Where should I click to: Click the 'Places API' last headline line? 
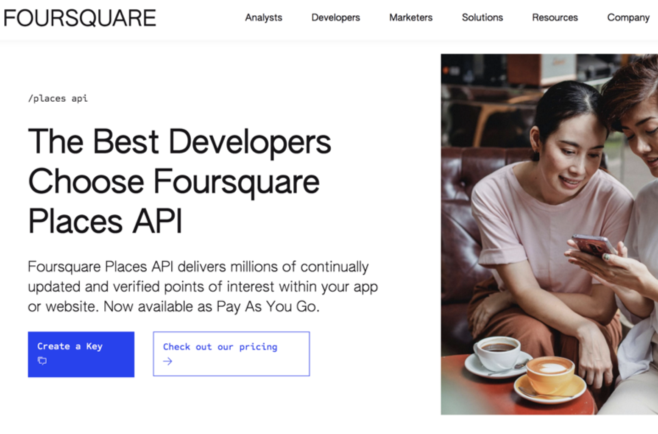(105, 220)
